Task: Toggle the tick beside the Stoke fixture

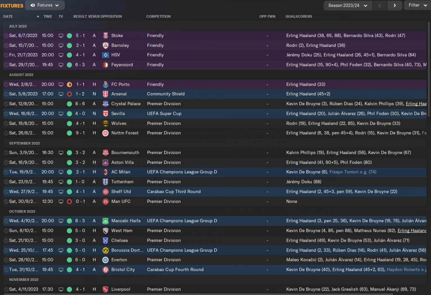Action: (6, 35)
